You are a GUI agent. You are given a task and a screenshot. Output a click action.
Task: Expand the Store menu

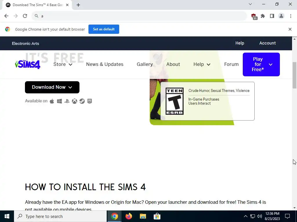[x=63, y=64]
